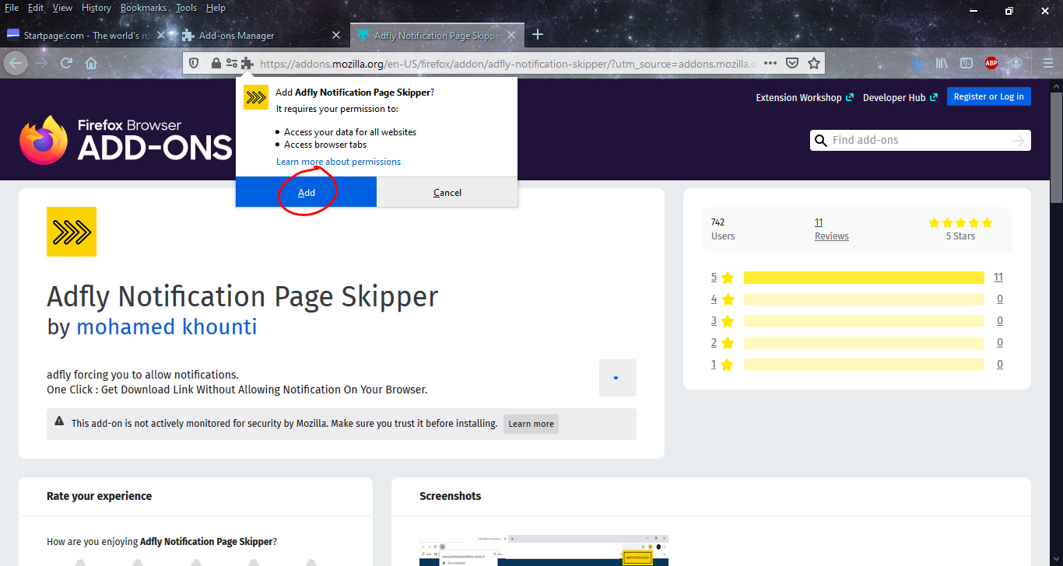Click the search arrow in Find add-ons
This screenshot has width=1063, height=566.
click(x=1019, y=141)
